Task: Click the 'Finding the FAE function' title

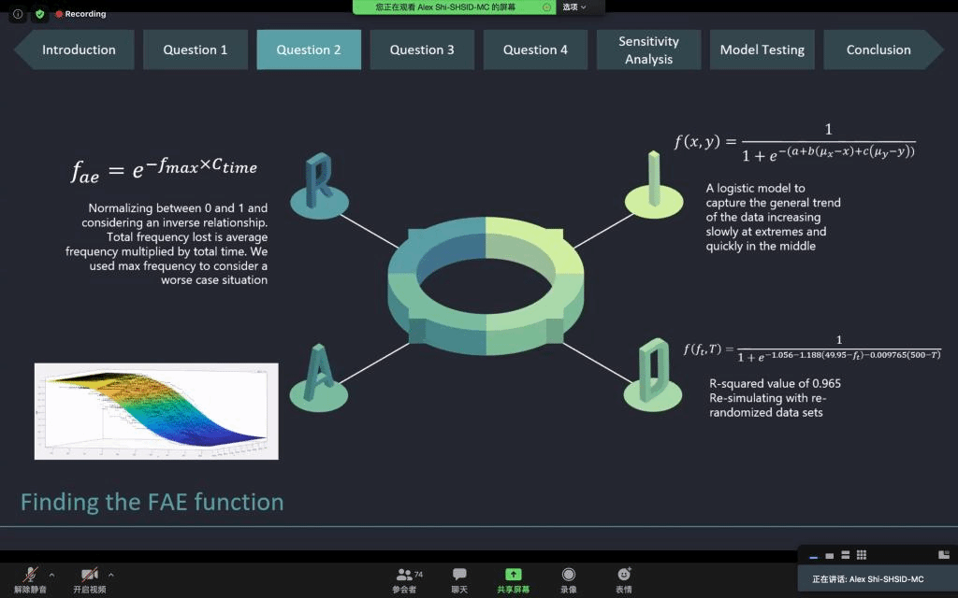Action: 152,502
